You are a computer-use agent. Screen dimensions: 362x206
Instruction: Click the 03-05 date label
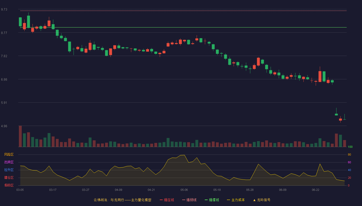click(x=20, y=190)
